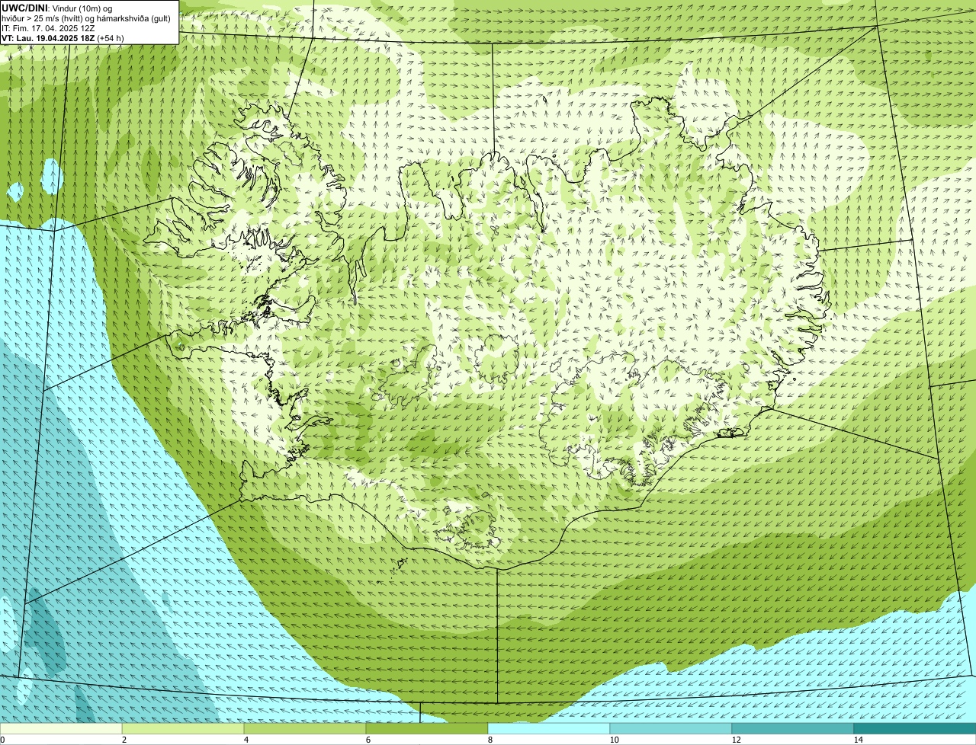Click the "10" tick label on colorbar
976x745 pixels.
coord(614,740)
